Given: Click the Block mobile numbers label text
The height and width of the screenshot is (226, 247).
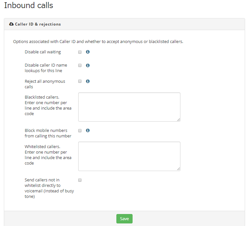Looking at the screenshot, I should (48, 133).
